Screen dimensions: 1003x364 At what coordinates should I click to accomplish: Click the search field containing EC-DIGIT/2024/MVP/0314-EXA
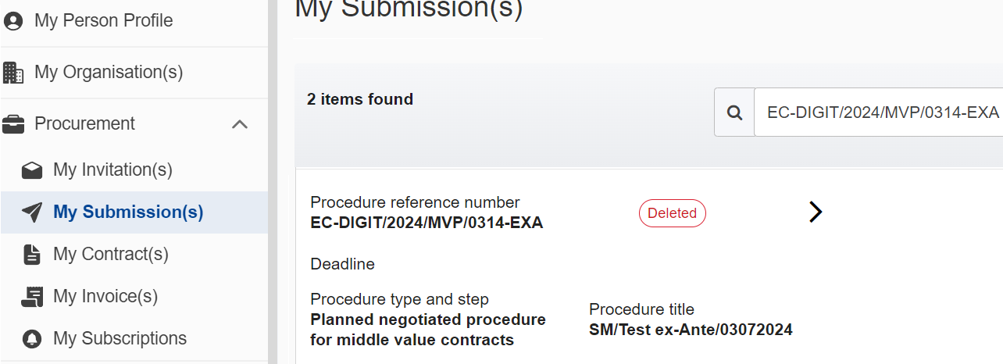[878, 112]
